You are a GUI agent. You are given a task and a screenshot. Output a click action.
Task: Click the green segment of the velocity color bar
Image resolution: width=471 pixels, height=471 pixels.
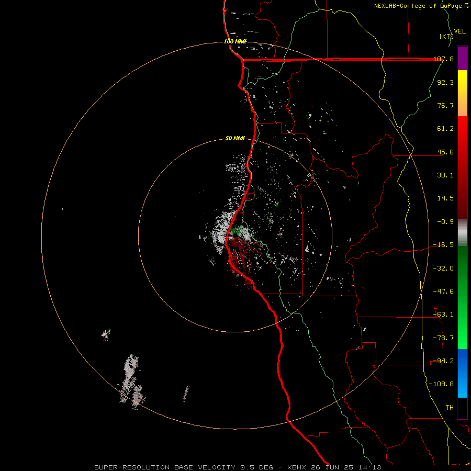(x=462, y=297)
